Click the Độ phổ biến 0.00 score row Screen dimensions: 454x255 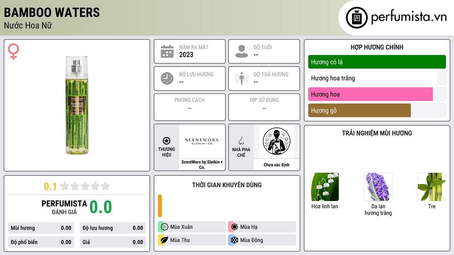(x=41, y=242)
